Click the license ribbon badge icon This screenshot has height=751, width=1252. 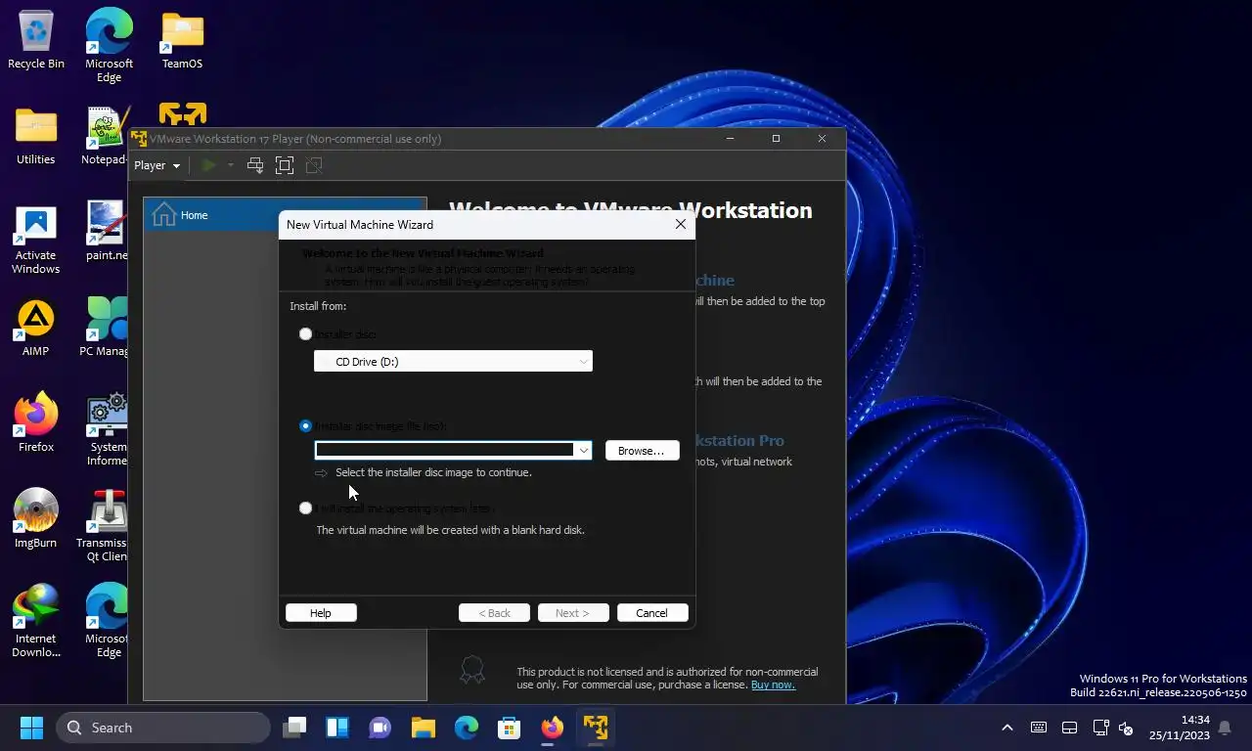[x=472, y=670]
